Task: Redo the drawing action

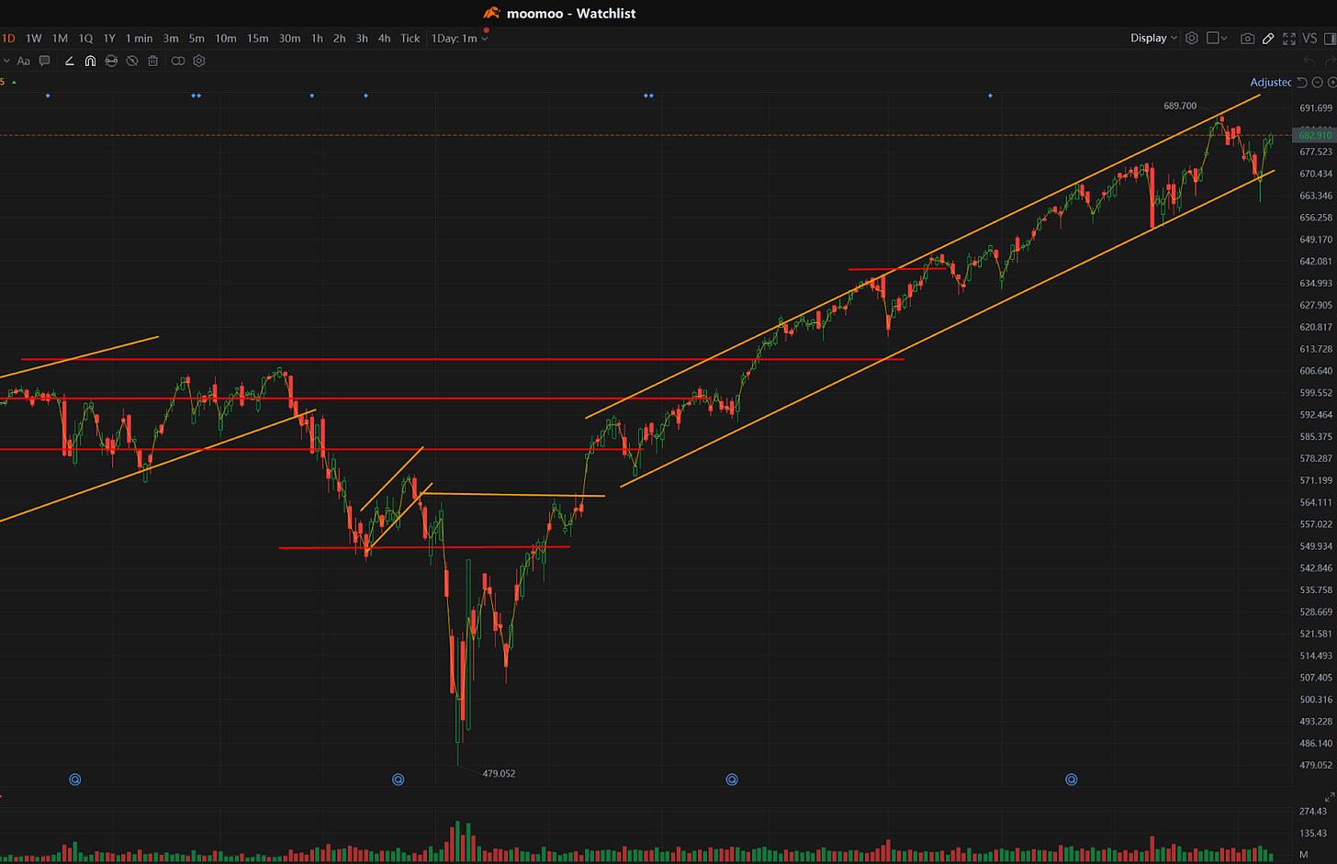Action: (1331, 61)
